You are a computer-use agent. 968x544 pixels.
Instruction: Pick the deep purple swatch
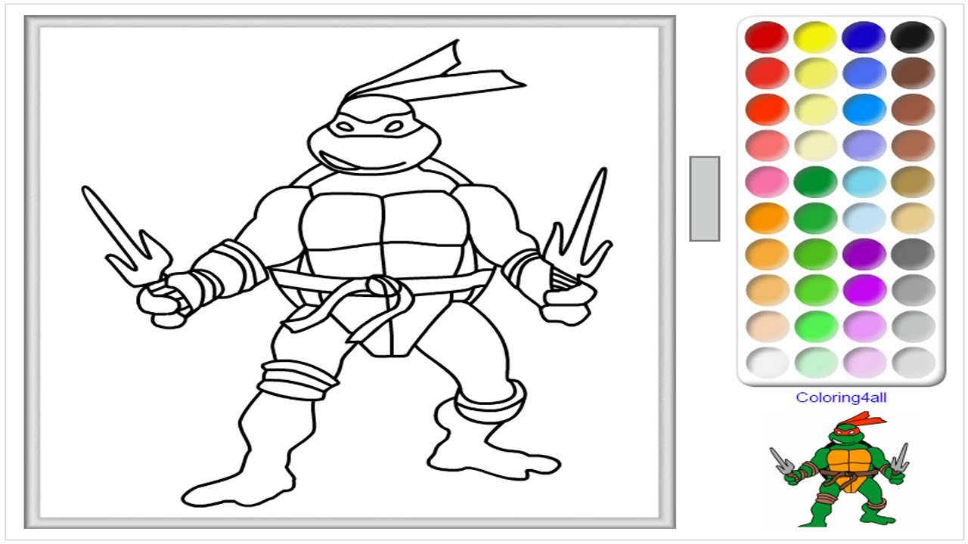864,254
